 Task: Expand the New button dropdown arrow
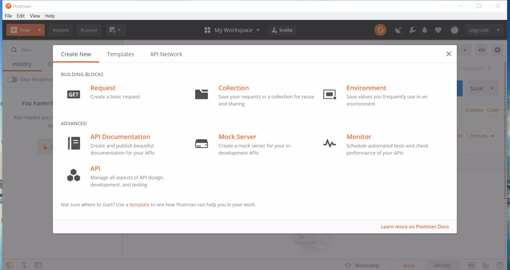point(40,30)
